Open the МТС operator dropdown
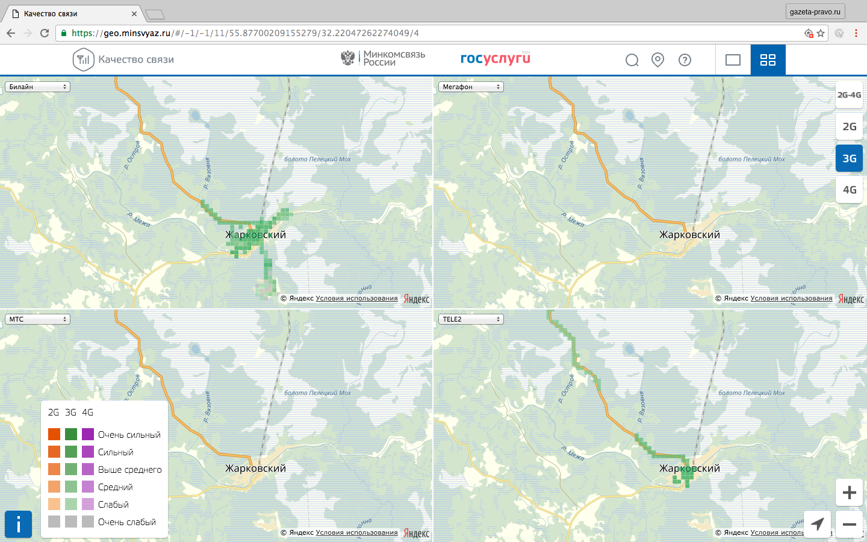This screenshot has width=867, height=542. [37, 319]
